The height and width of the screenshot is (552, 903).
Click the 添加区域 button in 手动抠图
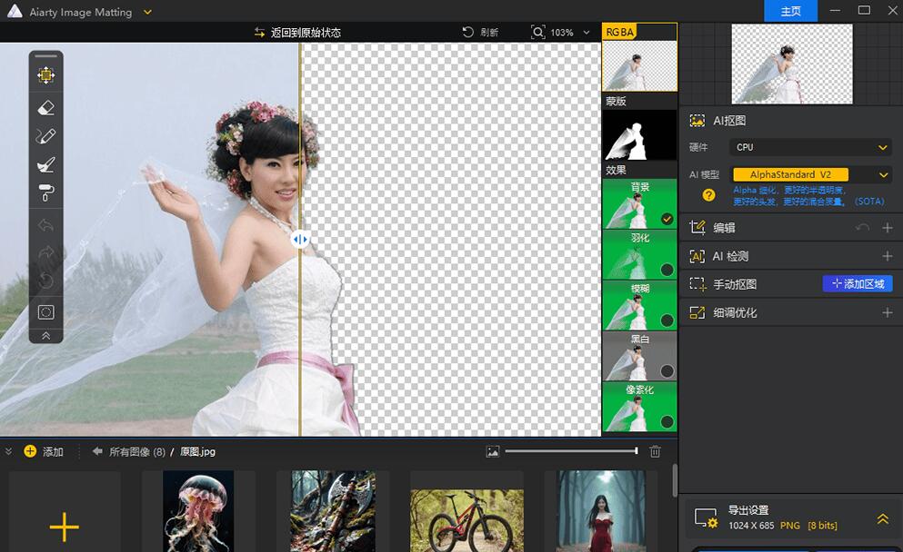pyautogui.click(x=856, y=283)
